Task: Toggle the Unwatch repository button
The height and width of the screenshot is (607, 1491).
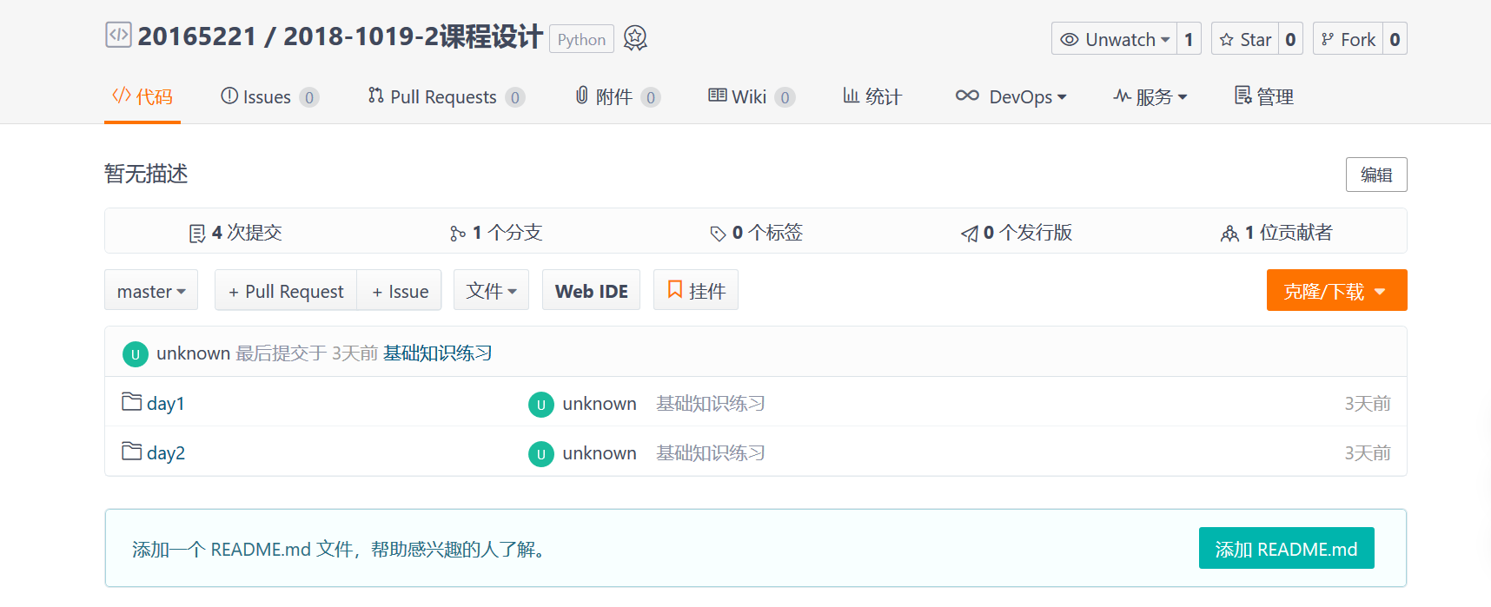Action: (1115, 39)
